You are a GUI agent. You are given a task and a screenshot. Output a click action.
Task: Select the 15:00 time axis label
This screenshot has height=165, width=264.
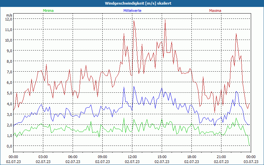pos(162,157)
